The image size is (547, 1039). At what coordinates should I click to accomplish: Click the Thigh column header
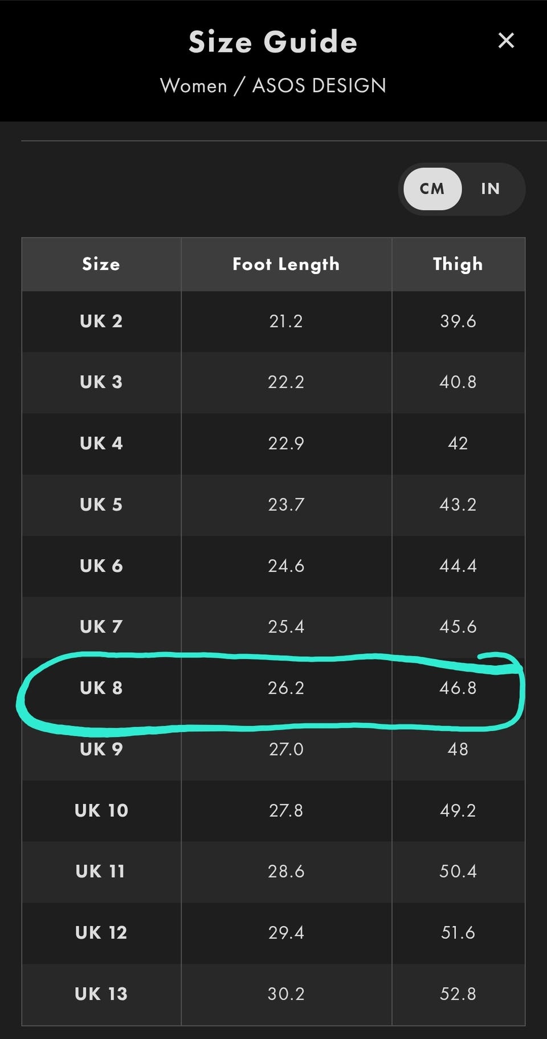click(458, 264)
